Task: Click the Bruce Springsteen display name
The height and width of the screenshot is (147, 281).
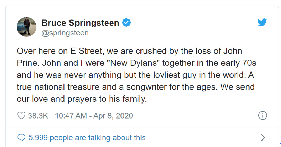Action: coord(80,23)
